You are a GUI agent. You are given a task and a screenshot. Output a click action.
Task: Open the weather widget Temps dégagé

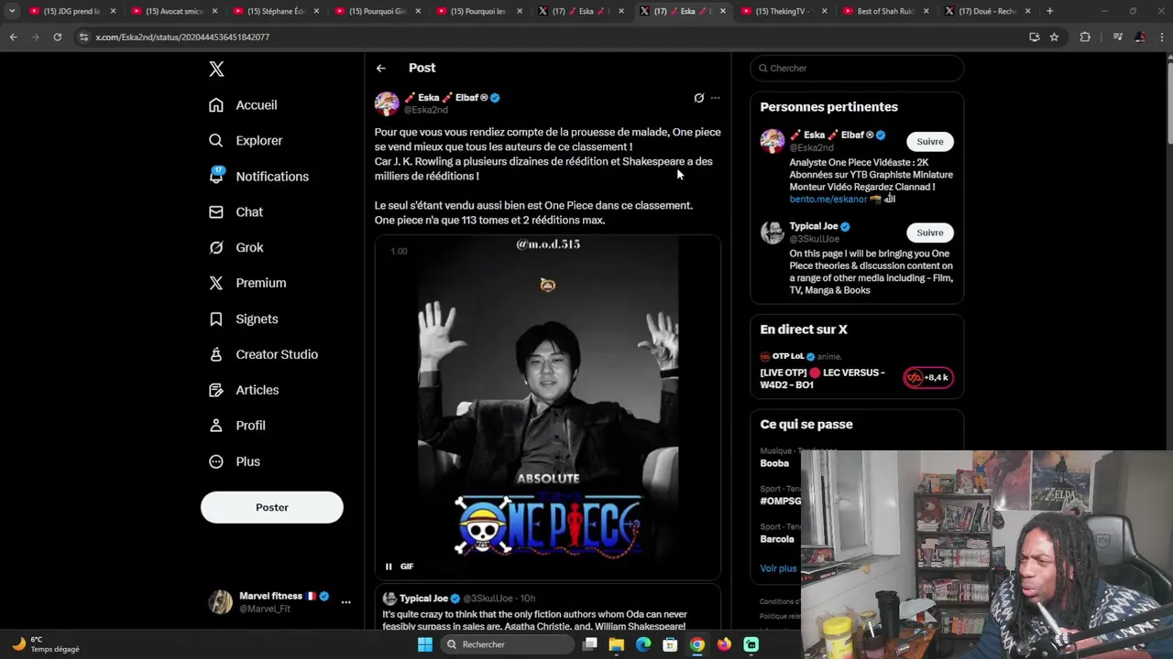click(x=46, y=644)
